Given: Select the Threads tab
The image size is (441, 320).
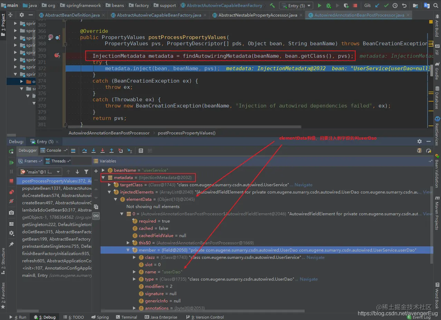Looking at the screenshot, I should click(58, 161).
